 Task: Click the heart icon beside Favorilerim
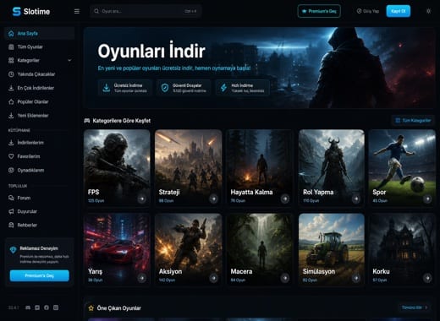pyautogui.click(x=11, y=156)
